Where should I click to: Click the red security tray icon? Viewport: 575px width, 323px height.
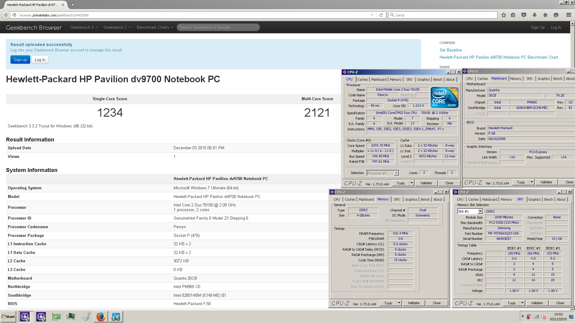tap(529, 317)
